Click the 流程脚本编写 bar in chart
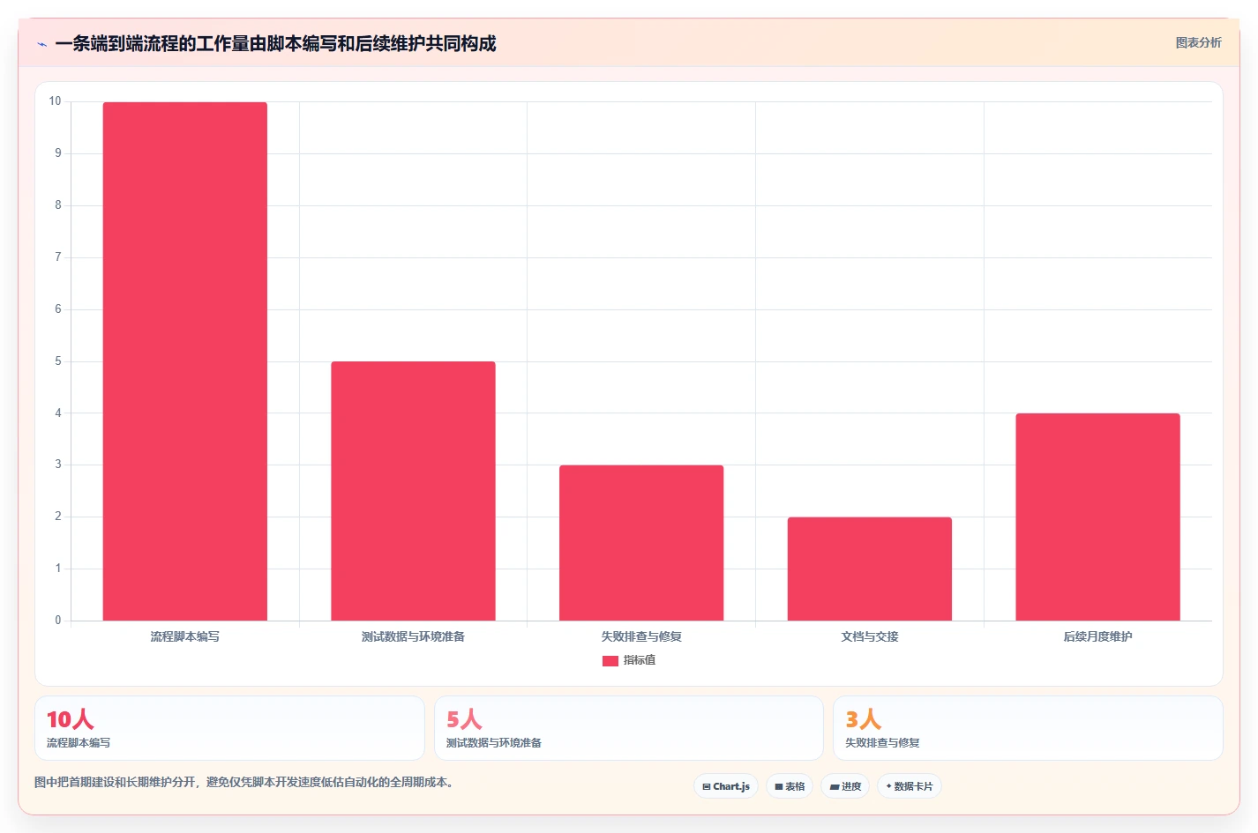The image size is (1258, 833). tap(185, 361)
